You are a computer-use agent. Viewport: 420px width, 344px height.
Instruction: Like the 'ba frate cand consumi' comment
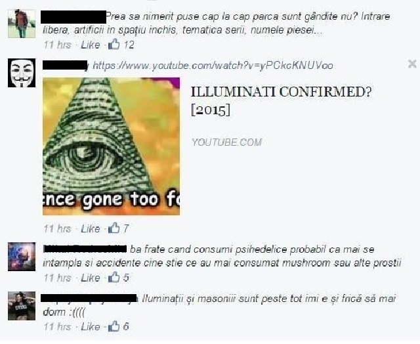tap(91, 278)
